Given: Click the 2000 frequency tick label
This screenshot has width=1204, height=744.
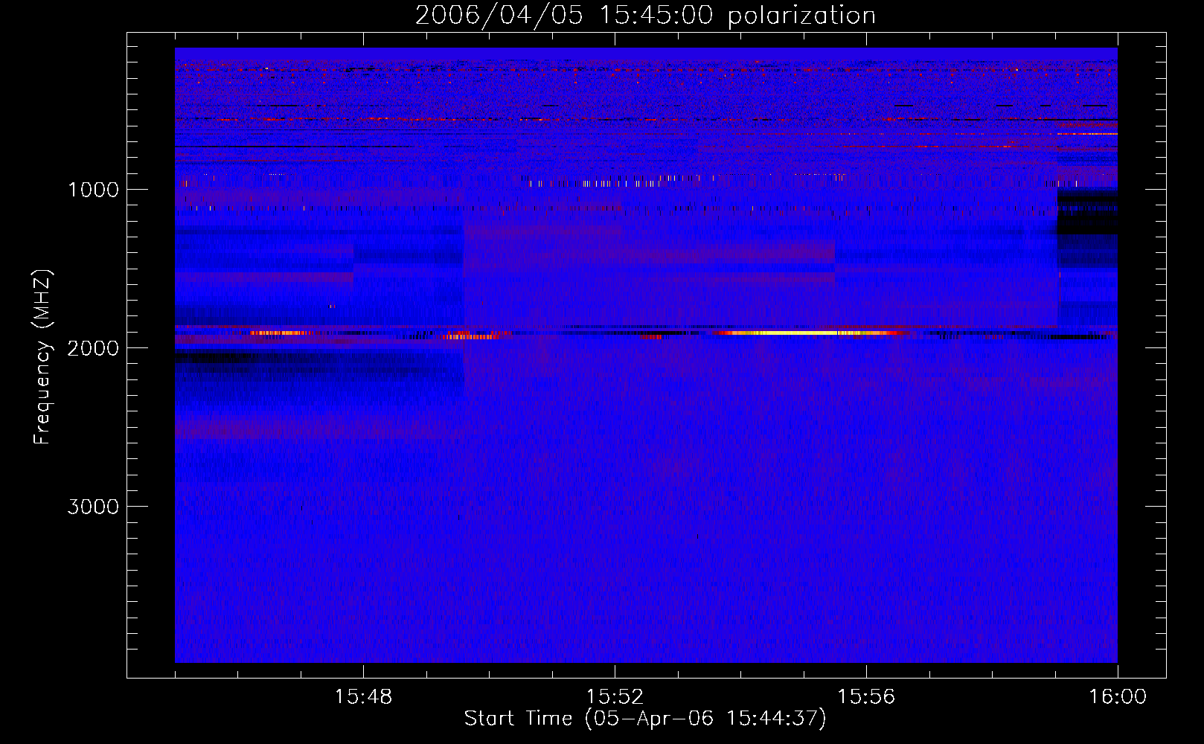Looking at the screenshot, I should pyautogui.click(x=93, y=348).
